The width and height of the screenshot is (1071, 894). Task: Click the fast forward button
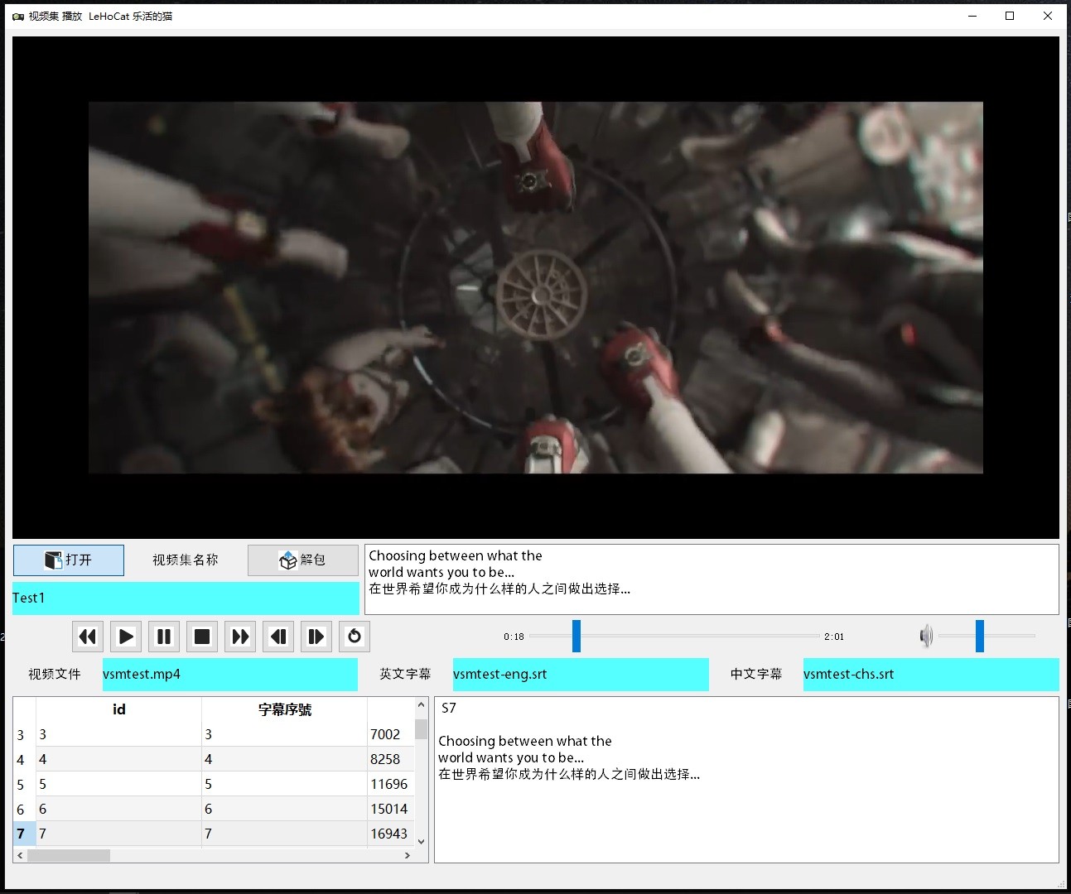(x=240, y=637)
